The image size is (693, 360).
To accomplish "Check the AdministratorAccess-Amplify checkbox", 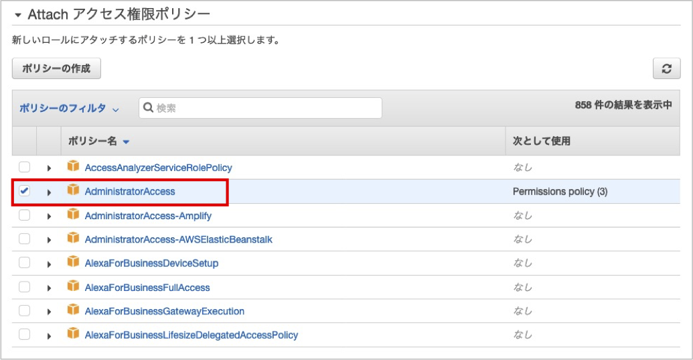I will coord(24,215).
